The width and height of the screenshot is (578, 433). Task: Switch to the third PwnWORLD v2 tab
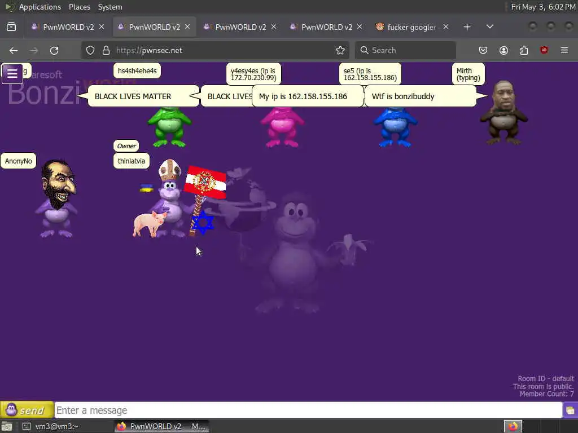pos(240,27)
